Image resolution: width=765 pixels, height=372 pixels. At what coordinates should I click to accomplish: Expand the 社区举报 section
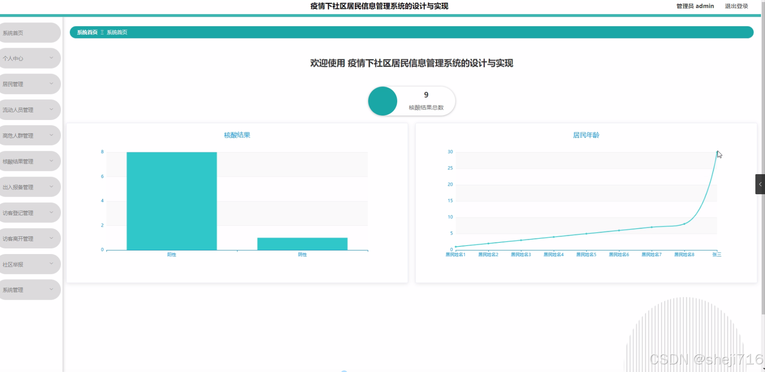tap(28, 264)
